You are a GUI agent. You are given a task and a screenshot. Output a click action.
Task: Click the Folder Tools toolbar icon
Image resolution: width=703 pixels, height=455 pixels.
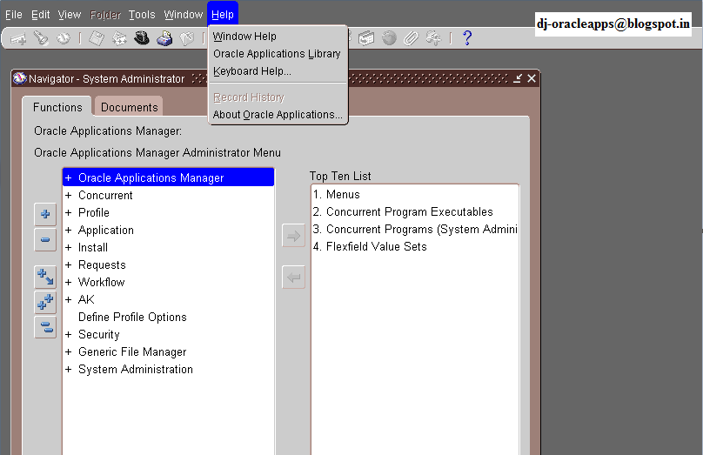tap(433, 38)
